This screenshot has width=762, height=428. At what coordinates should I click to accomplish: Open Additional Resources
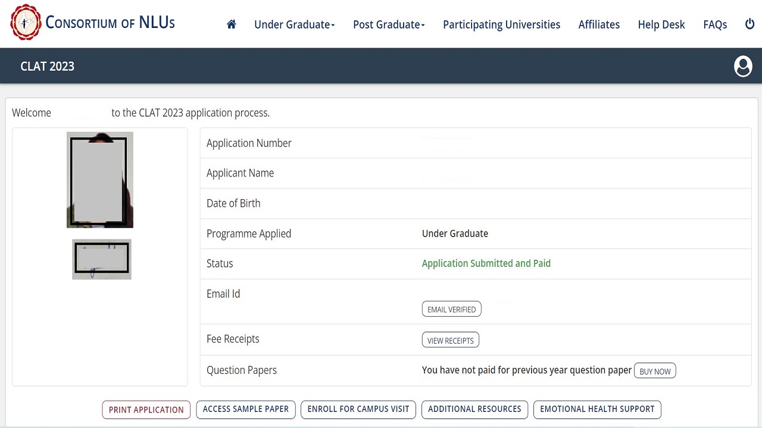coord(474,409)
